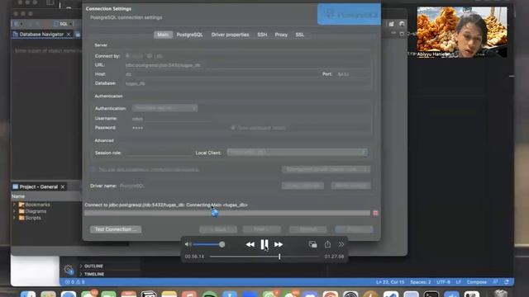Click the webcam video thumbnail
The image size is (529, 297).
(462, 32)
